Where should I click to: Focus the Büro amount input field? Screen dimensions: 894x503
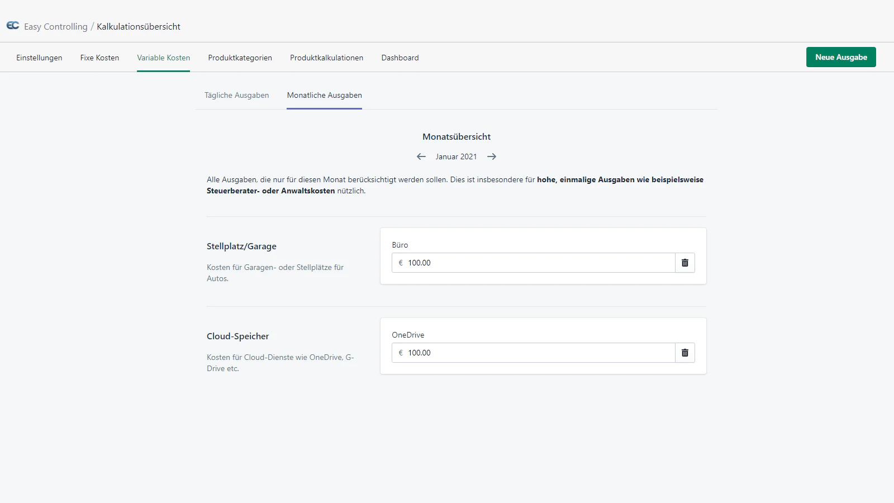(x=536, y=263)
